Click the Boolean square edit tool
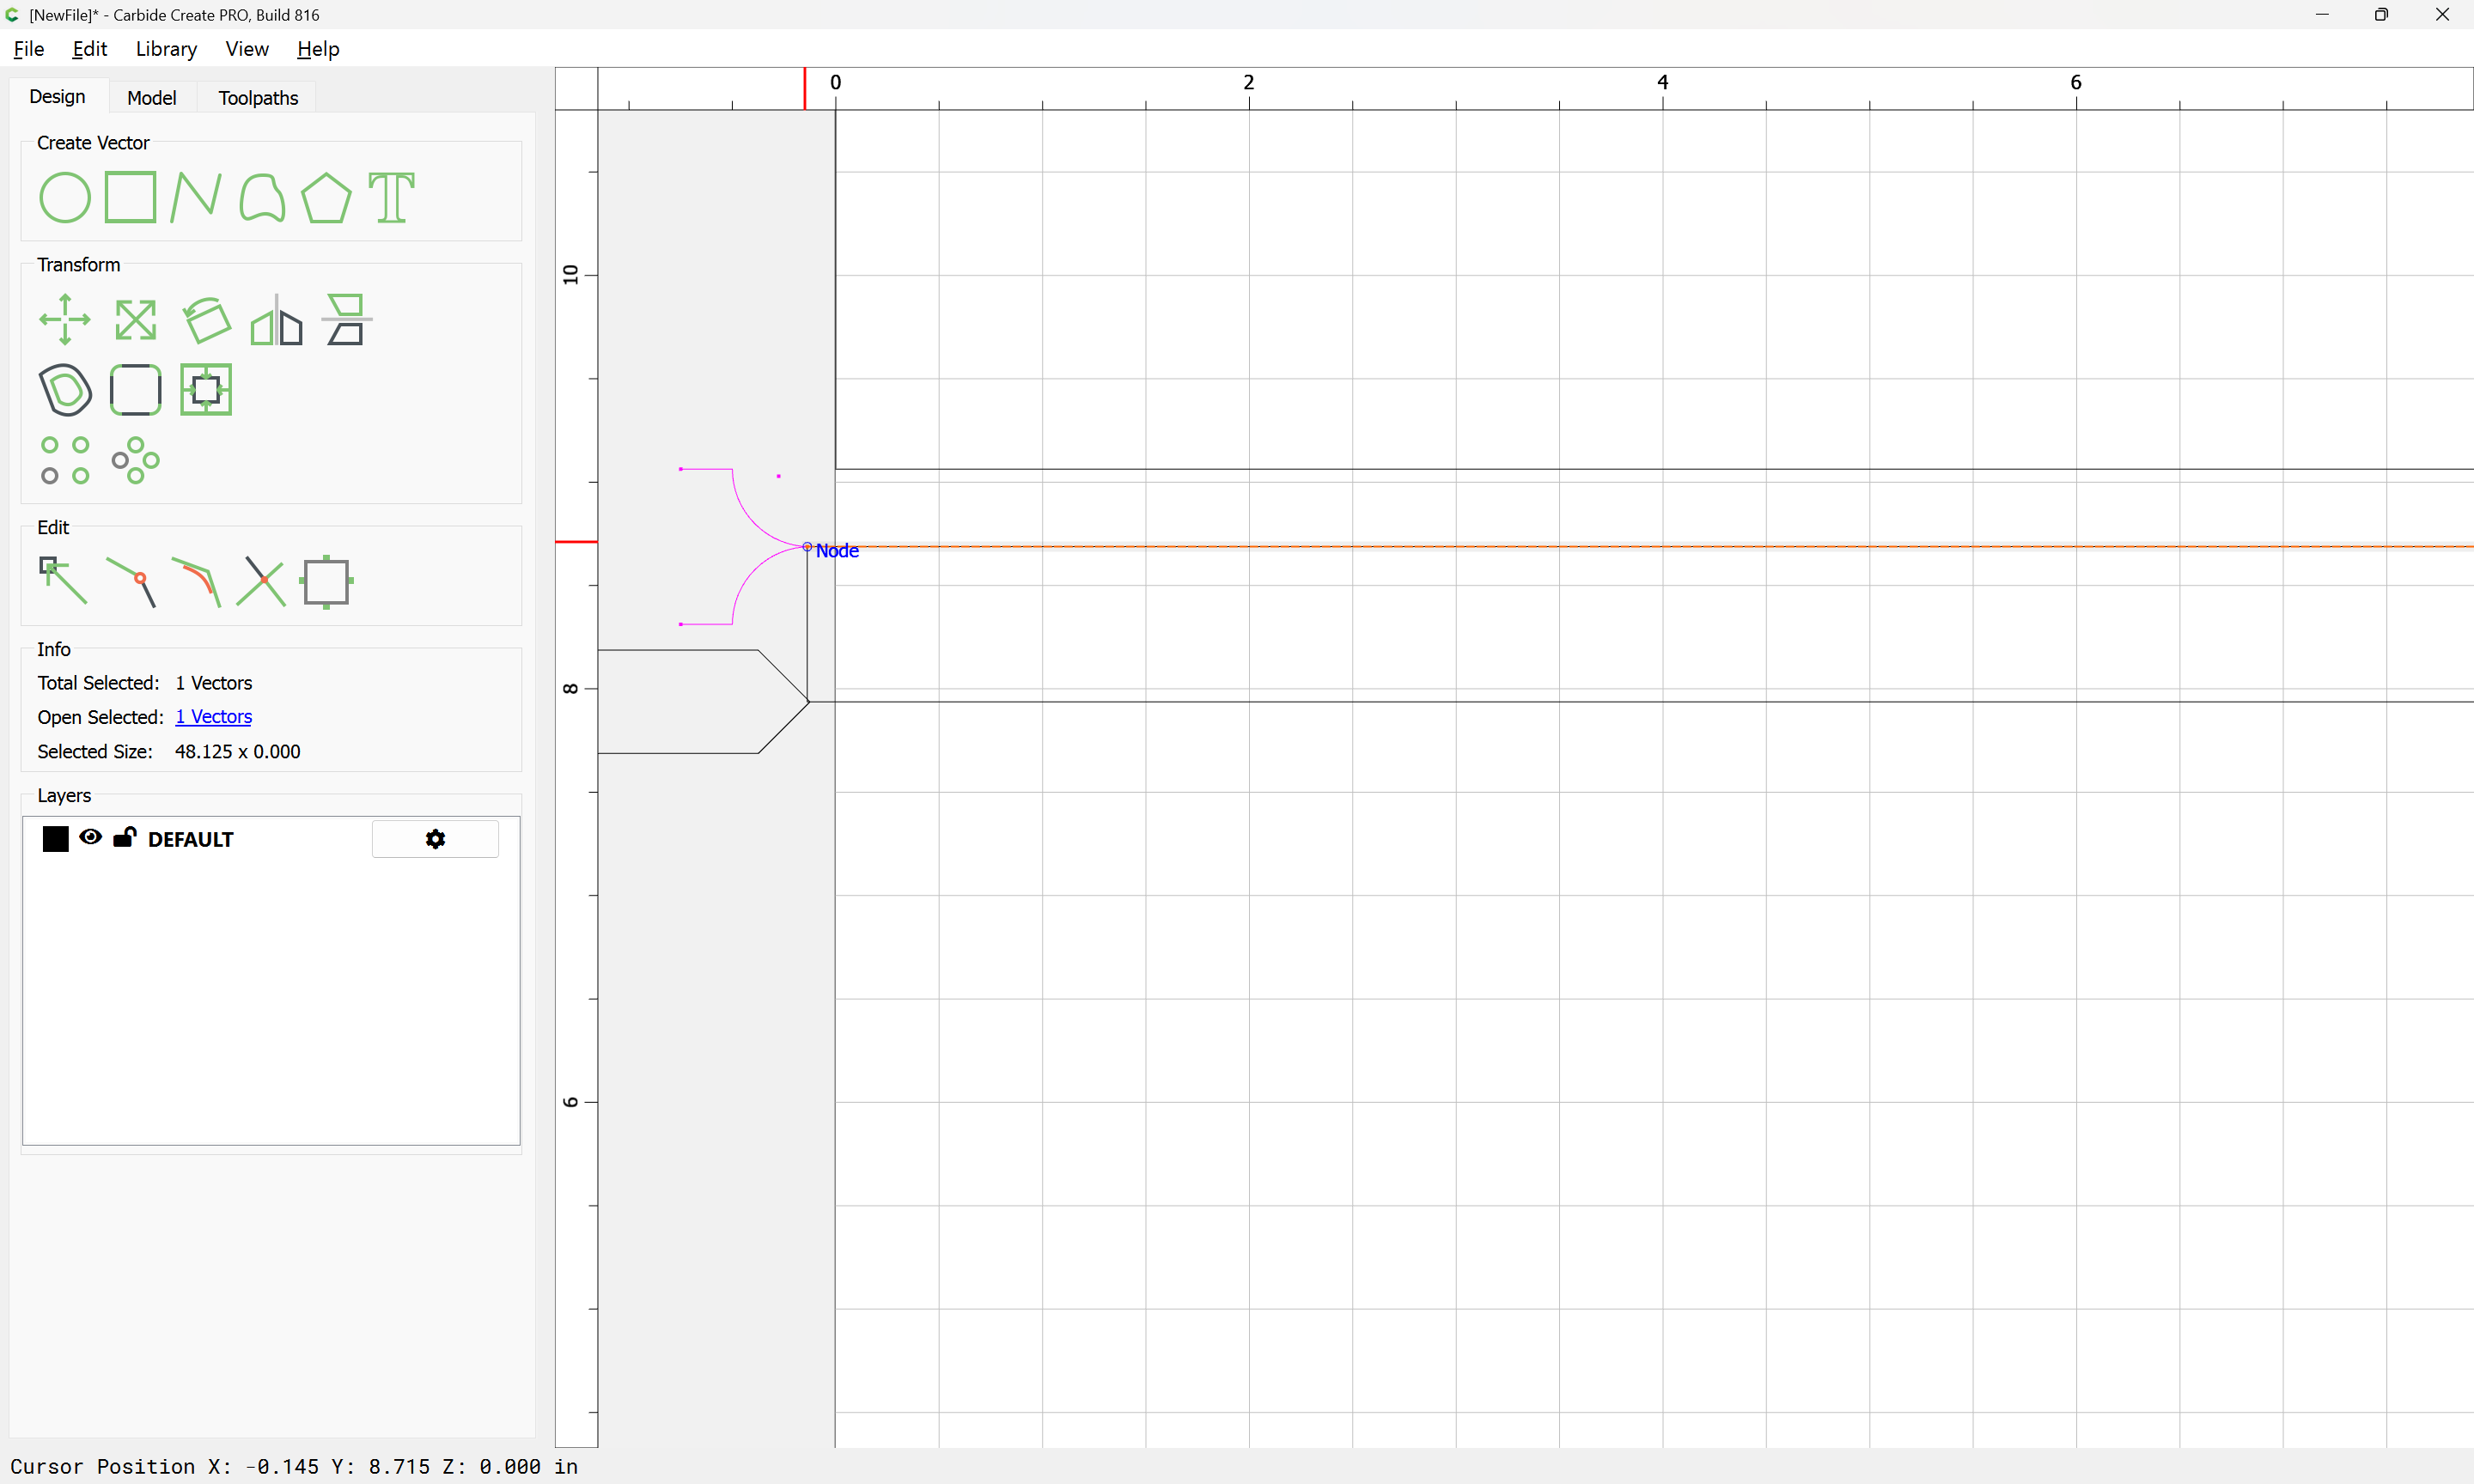Screen dimensions: 2474x1484 point(326,581)
